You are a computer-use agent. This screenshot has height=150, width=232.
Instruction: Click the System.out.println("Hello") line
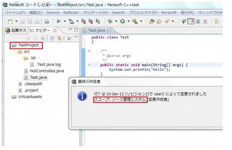point(140,70)
